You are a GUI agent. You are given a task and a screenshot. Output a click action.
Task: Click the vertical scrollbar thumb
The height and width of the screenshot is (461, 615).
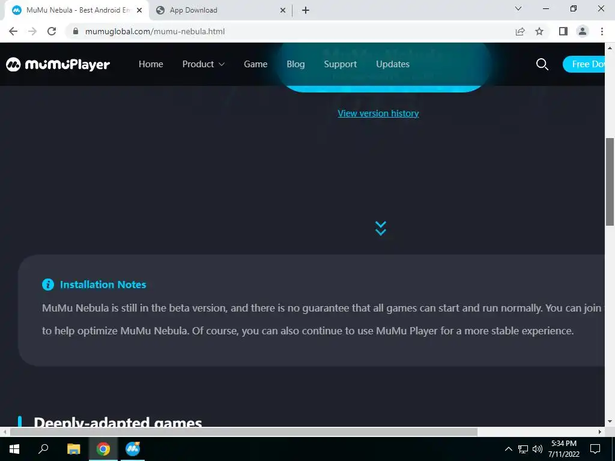click(x=610, y=182)
